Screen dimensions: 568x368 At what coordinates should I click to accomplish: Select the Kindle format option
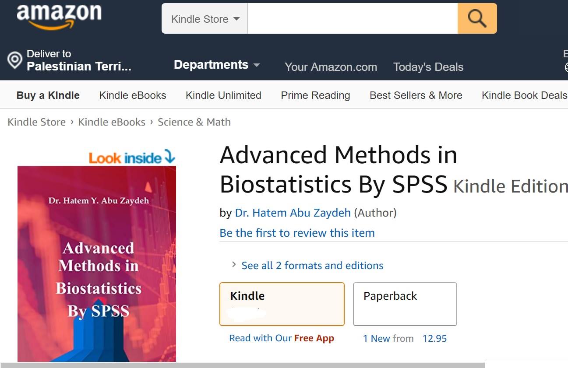tap(282, 304)
